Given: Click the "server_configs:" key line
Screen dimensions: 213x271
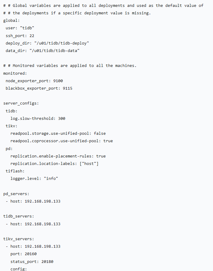Looking at the screenshot, I should coord(21,103).
